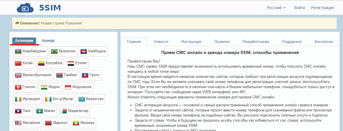This screenshot has width=343, height=131.
Task: Pick the Индонезия country button
Action: coord(78,87)
